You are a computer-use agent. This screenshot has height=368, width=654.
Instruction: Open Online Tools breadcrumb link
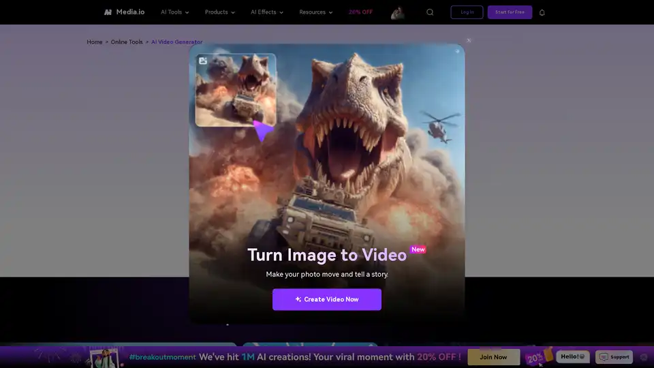tap(127, 42)
